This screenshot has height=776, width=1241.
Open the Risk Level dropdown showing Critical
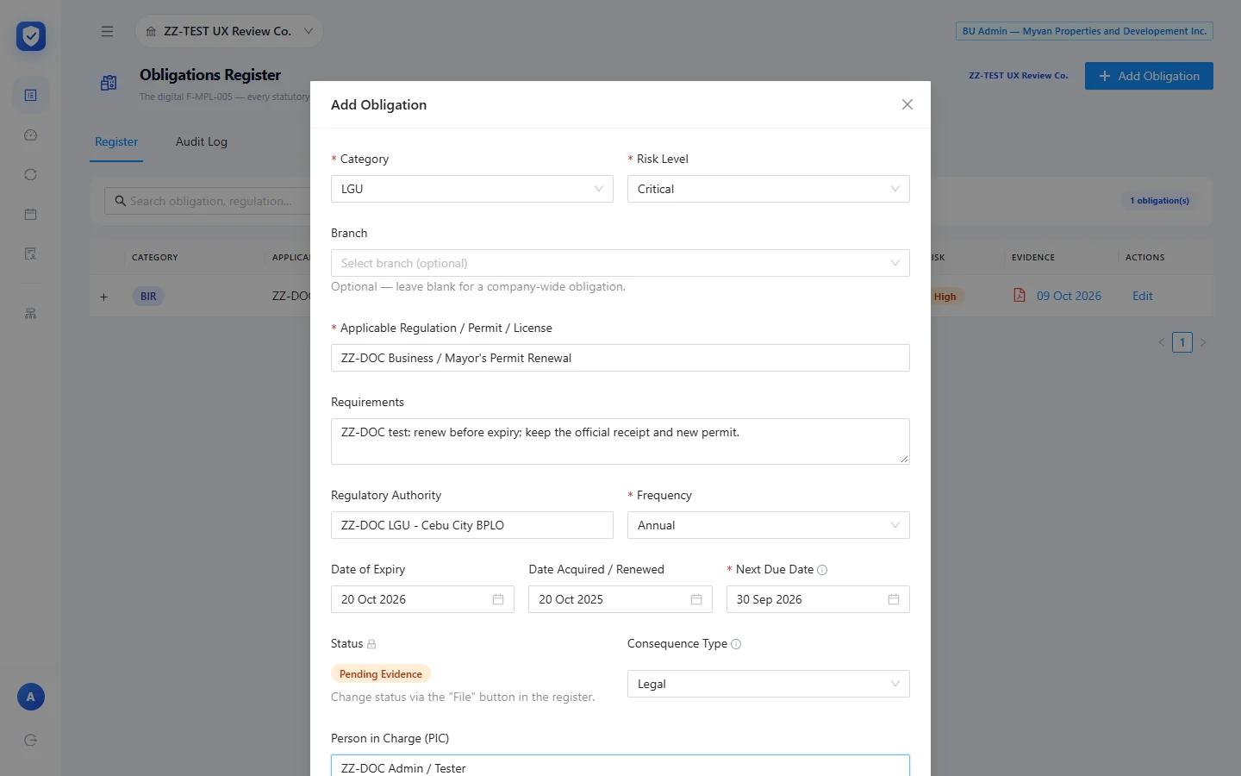pos(769,189)
